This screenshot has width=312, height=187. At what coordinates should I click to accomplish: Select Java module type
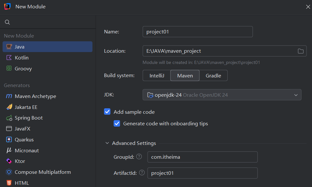[48, 47]
